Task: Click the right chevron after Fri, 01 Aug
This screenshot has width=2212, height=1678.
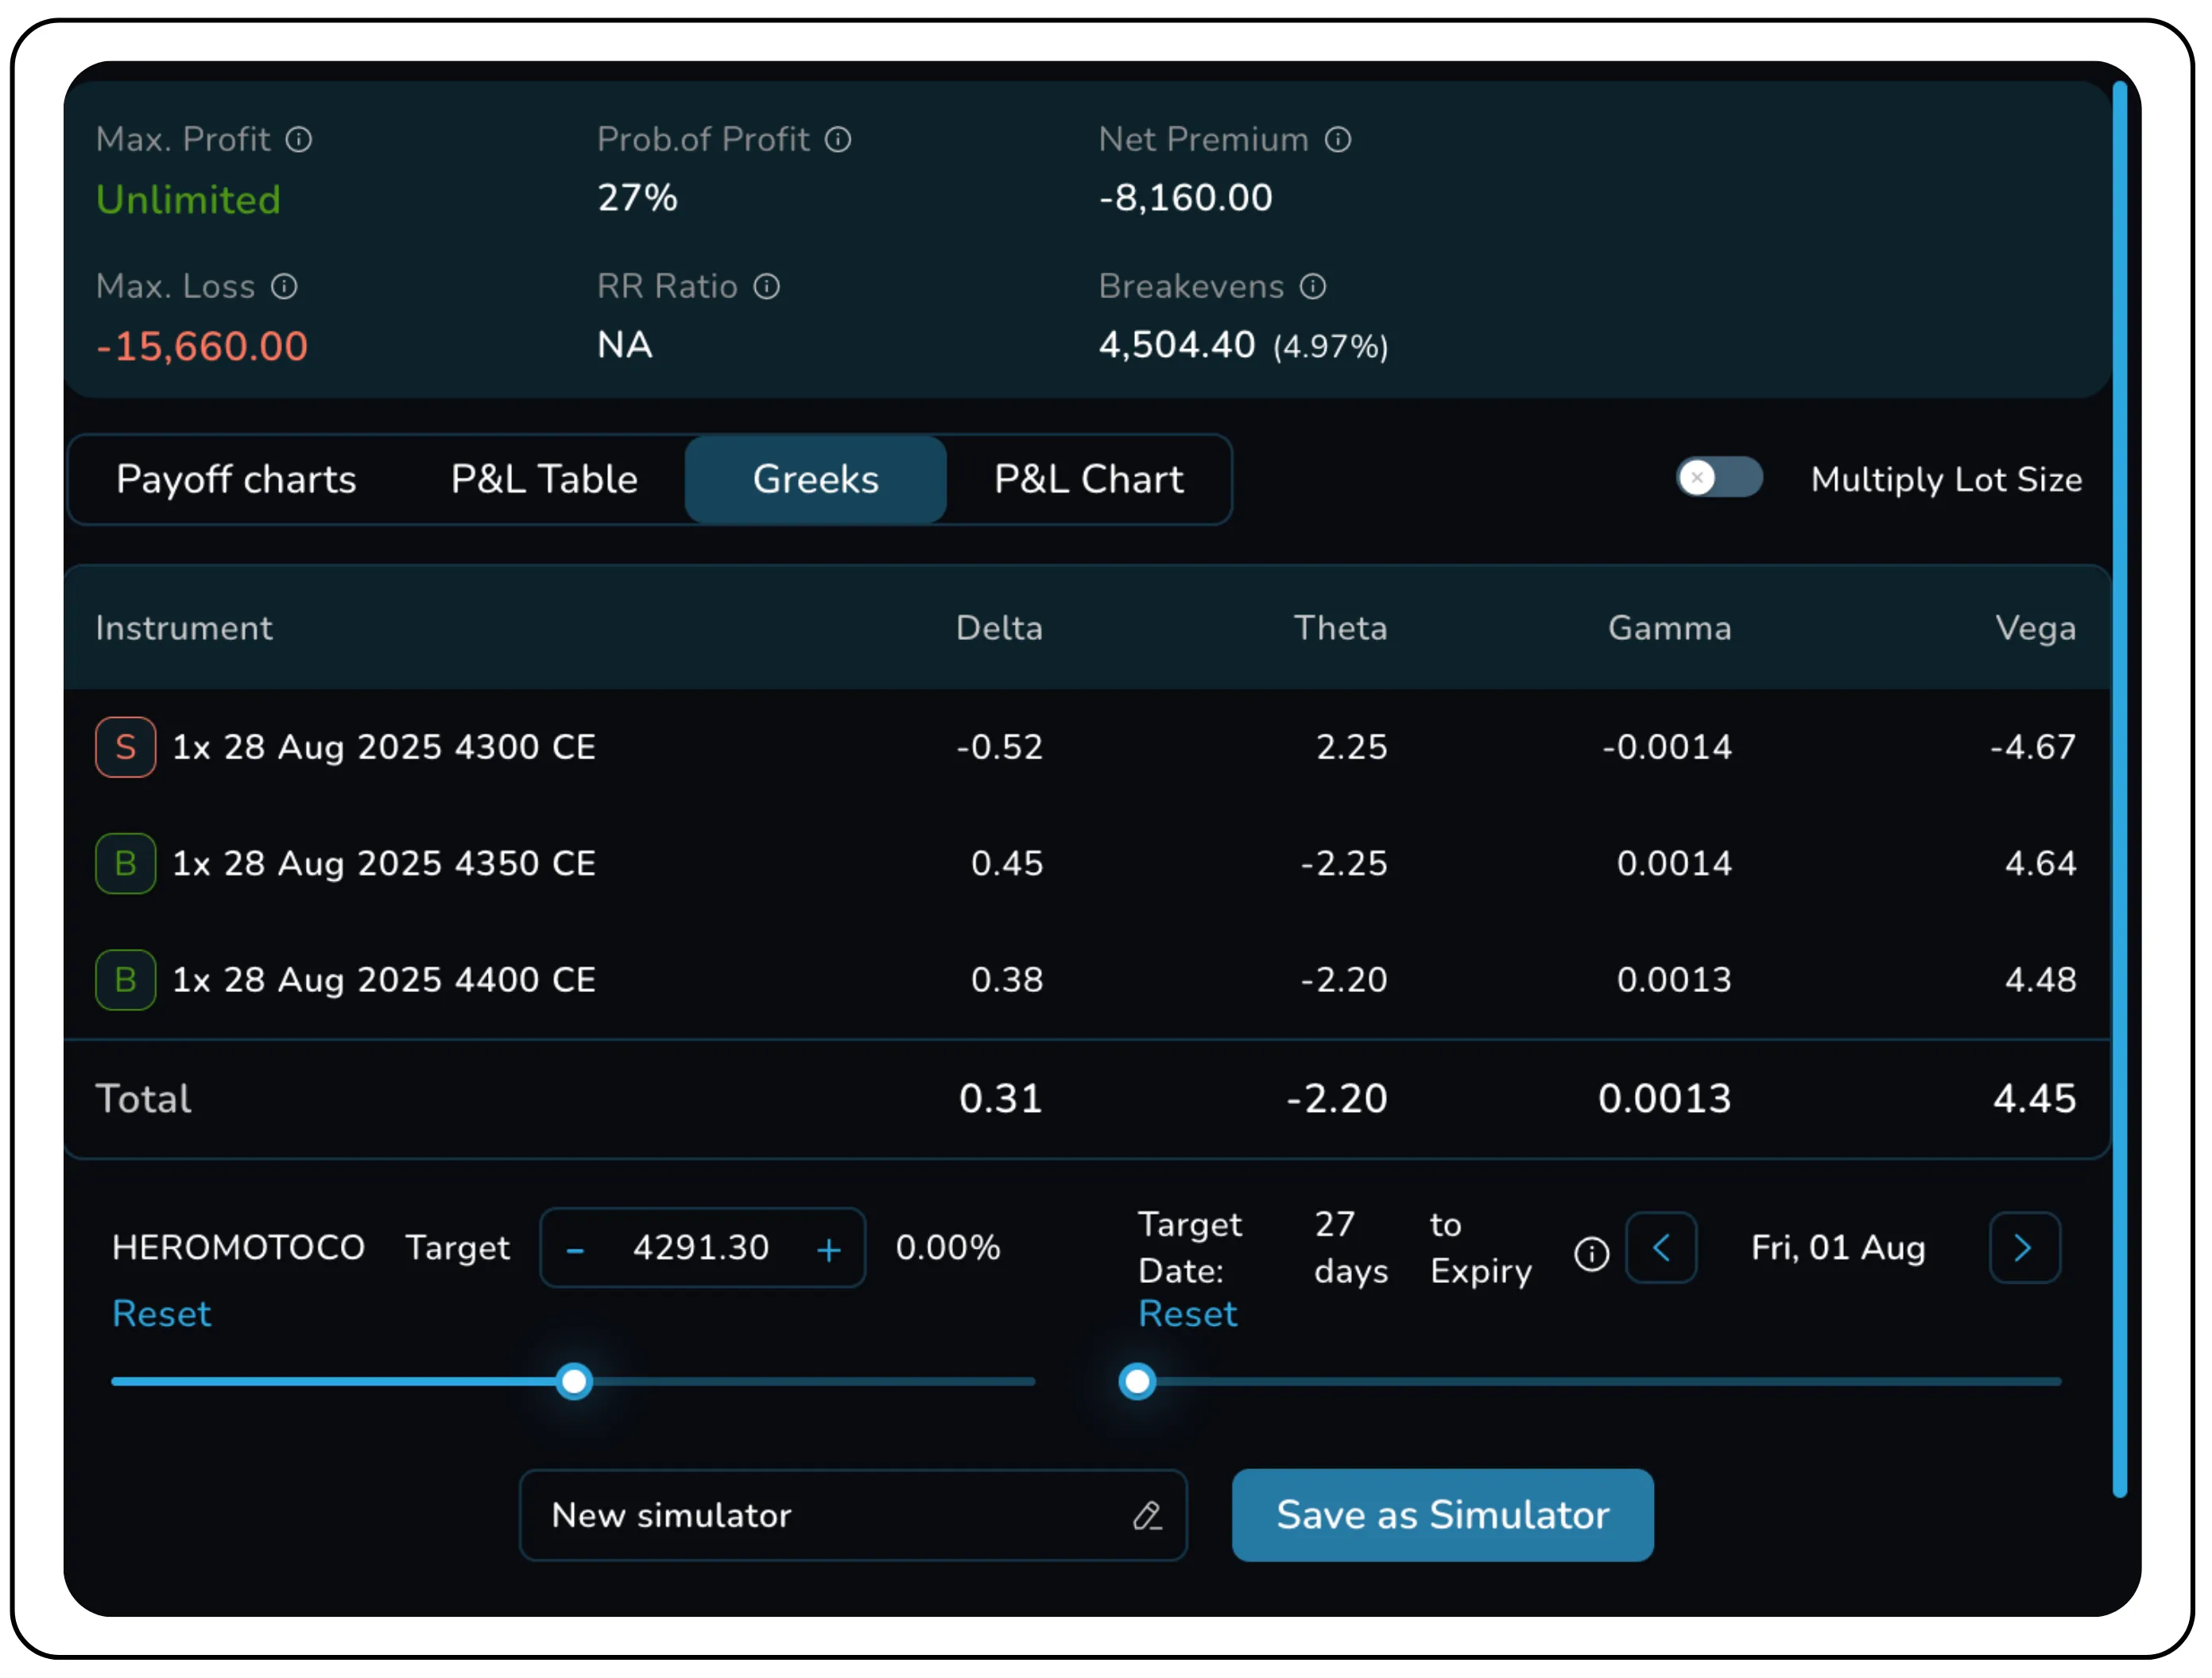Action: (2024, 1248)
